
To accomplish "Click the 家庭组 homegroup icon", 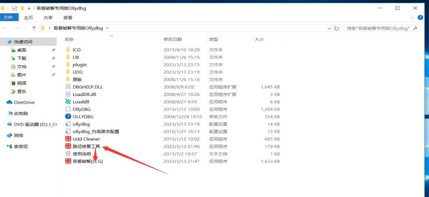I will click(x=10, y=146).
